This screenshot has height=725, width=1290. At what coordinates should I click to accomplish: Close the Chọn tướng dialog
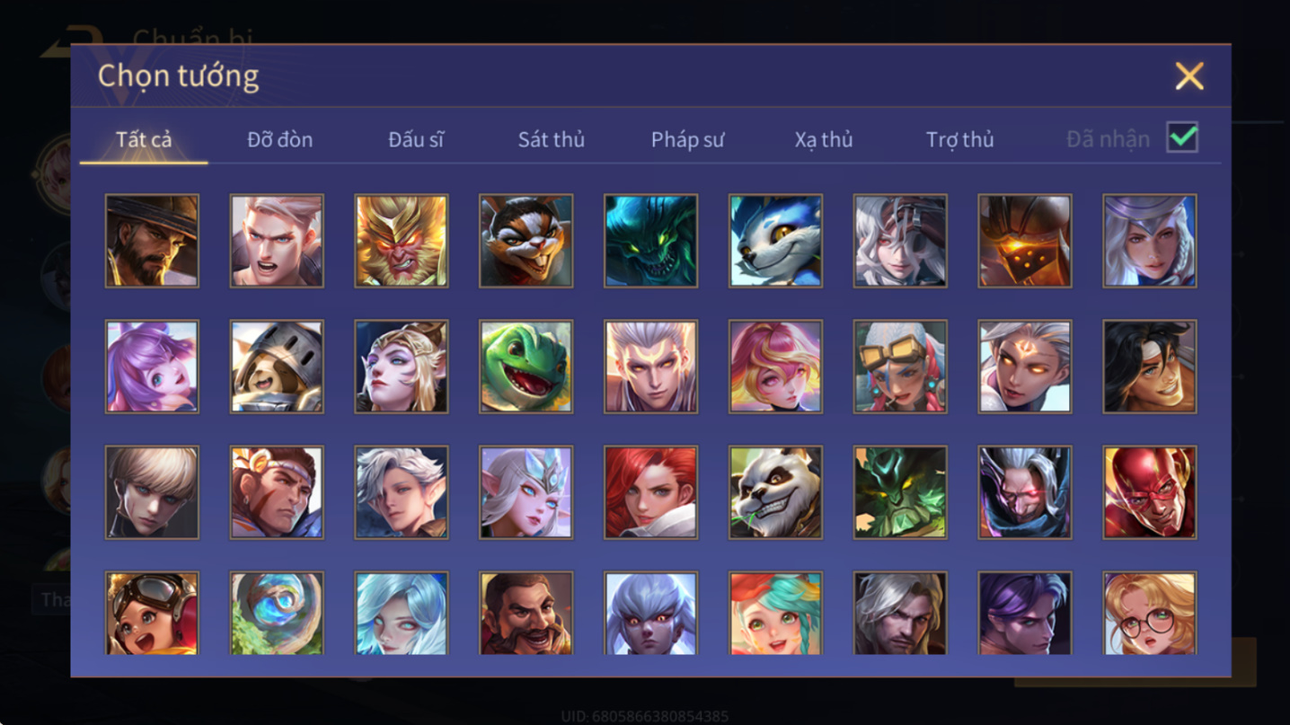(1189, 76)
